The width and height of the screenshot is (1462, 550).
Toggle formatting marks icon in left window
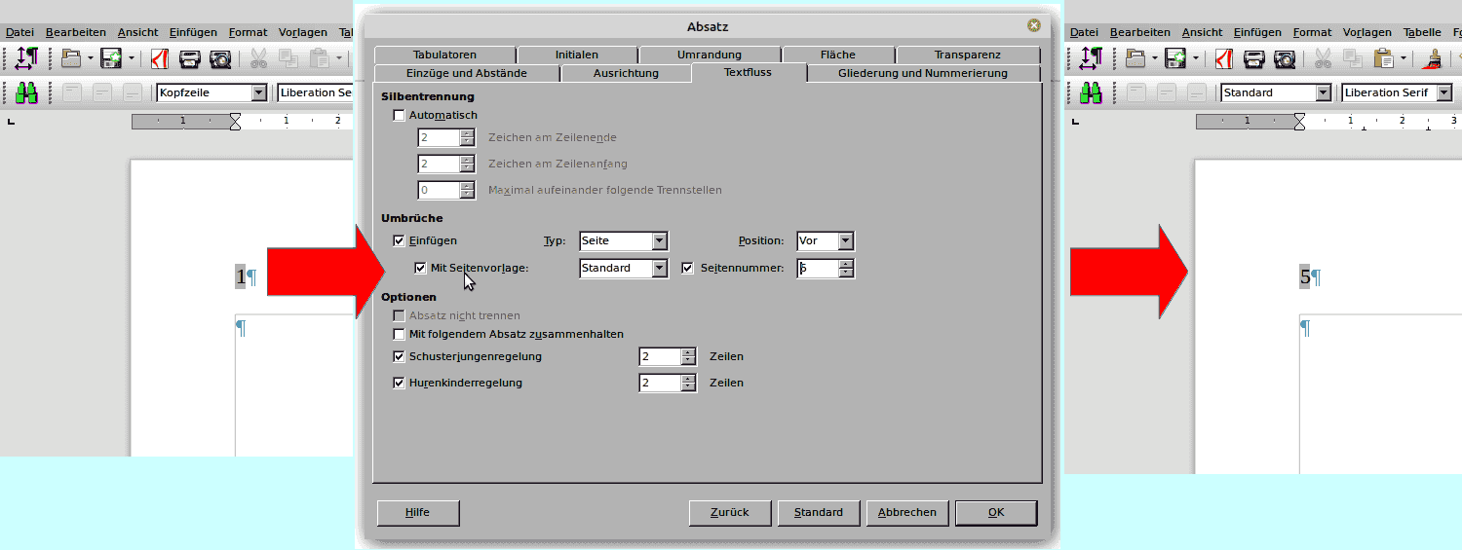[25, 58]
